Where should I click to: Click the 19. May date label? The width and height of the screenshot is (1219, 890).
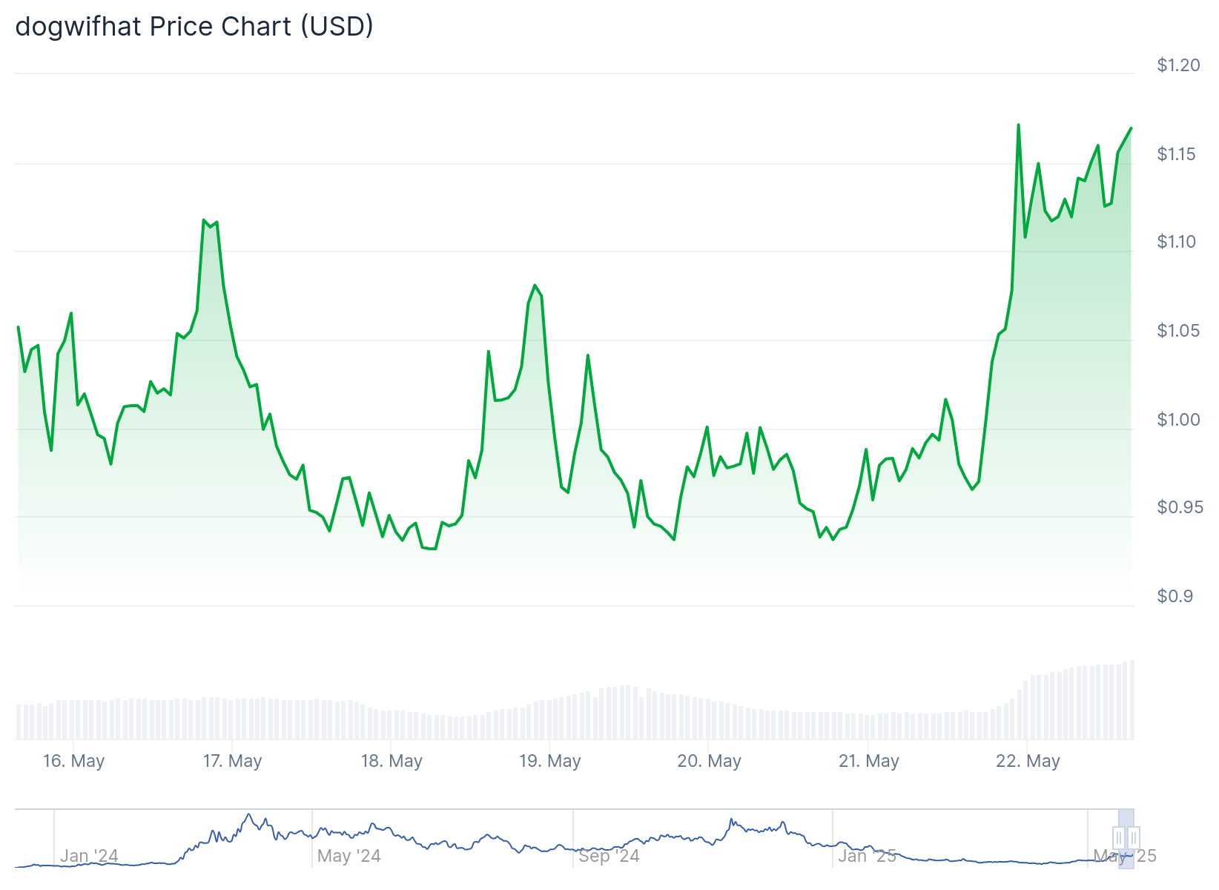coord(549,761)
